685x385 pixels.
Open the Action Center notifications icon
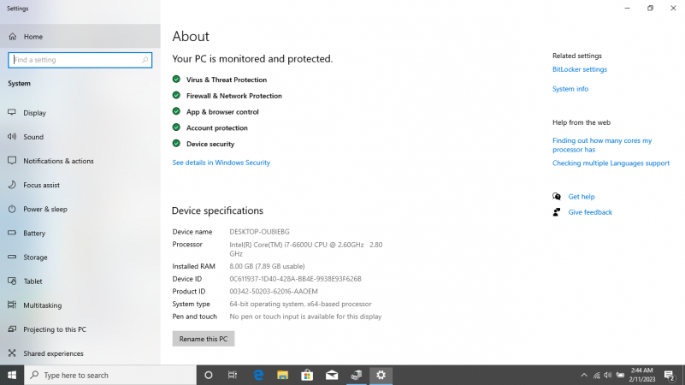point(670,375)
